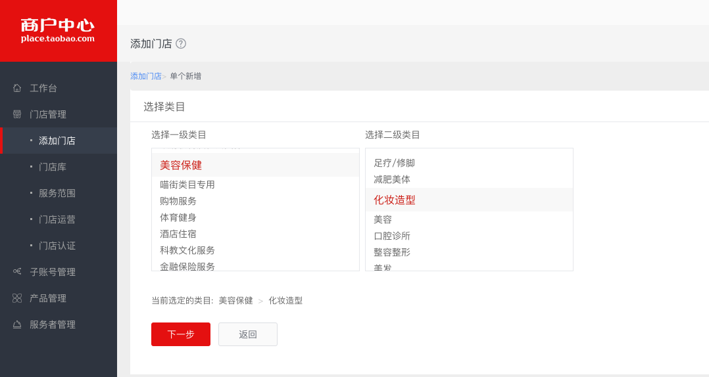Viewport: 709px width, 377px height.
Task: Click the 商户中心 logo
Action: pos(58,31)
